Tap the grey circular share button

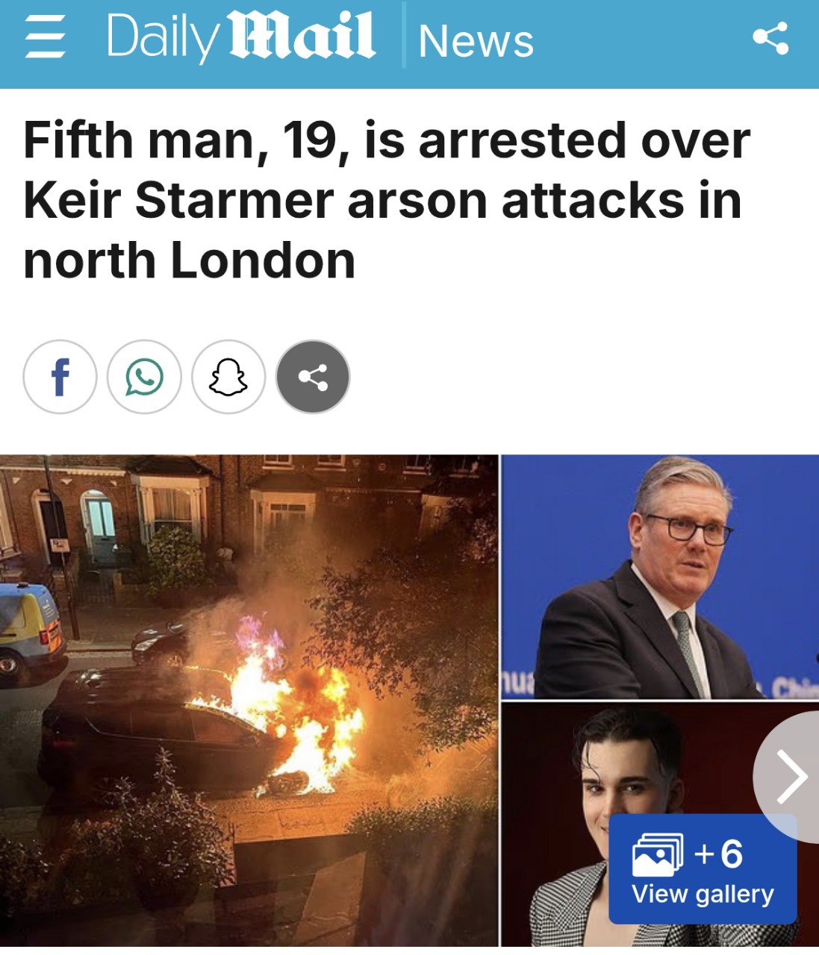click(x=313, y=378)
